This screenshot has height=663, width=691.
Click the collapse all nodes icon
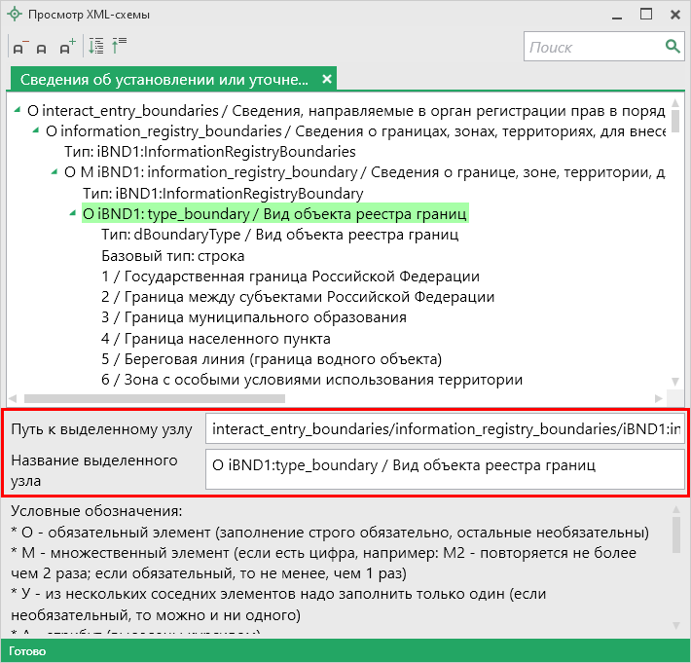(x=120, y=46)
